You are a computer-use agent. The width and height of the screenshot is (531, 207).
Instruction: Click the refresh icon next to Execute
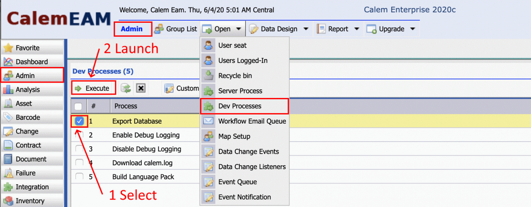(x=126, y=88)
